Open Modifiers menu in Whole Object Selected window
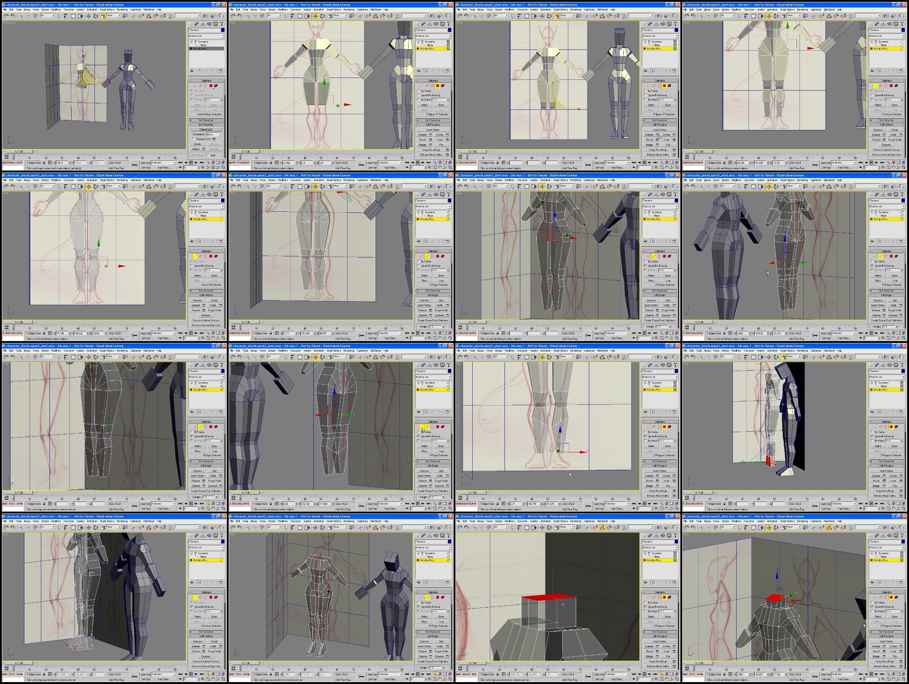 pos(56,9)
